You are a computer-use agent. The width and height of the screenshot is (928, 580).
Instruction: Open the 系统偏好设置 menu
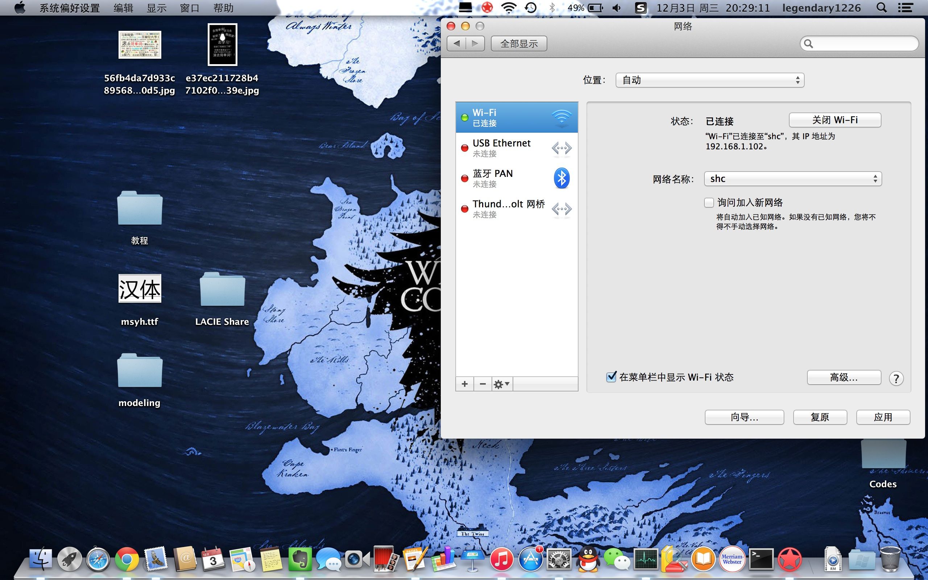(70, 8)
